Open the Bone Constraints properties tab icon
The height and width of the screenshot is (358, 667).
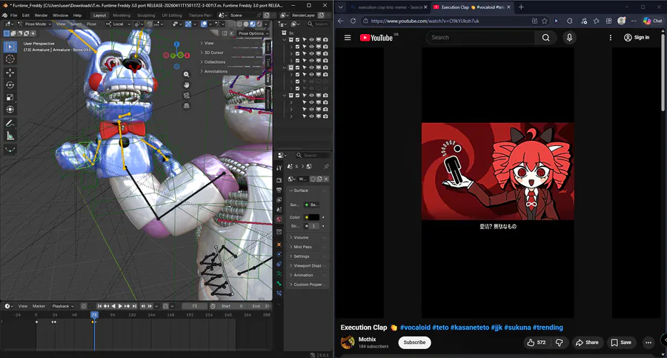click(279, 294)
